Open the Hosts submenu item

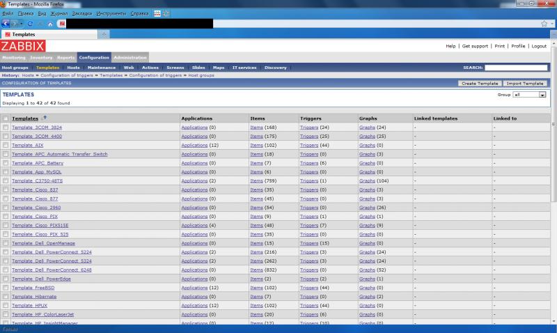[x=72, y=68]
